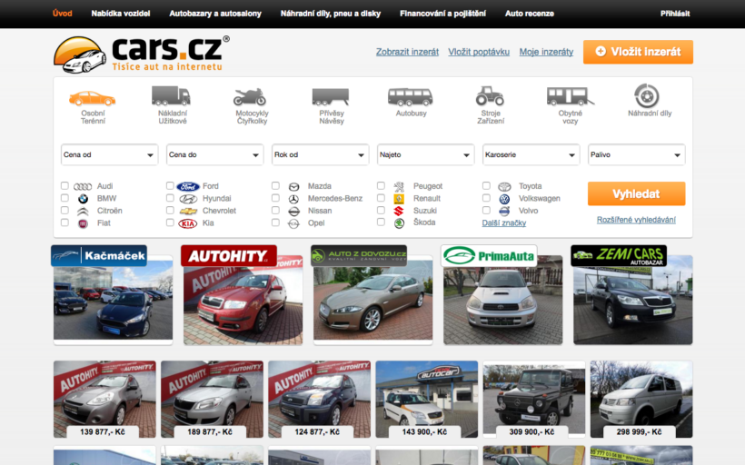This screenshot has height=465, width=745.
Task: Tick the Audi checkbox
Action: 65,185
